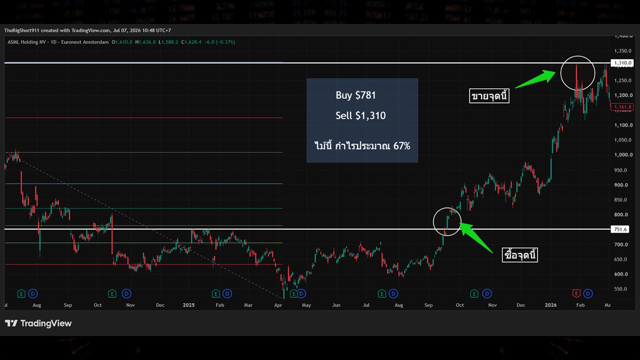The image size is (640, 360).
Task: Click the 2025 label on the time axis
Action: coord(188,305)
